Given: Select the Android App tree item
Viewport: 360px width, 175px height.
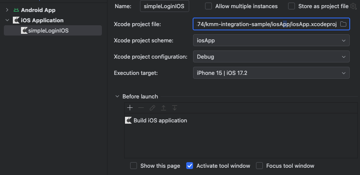Looking at the screenshot, I should tap(38, 10).
